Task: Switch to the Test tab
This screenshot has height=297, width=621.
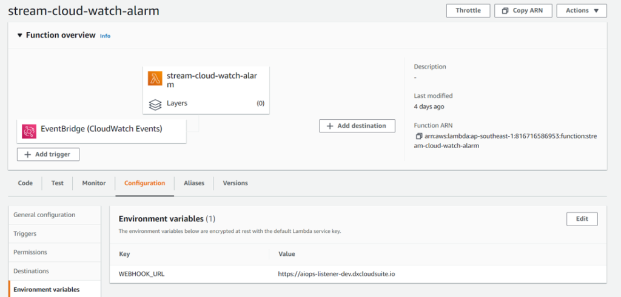Action: (x=58, y=183)
